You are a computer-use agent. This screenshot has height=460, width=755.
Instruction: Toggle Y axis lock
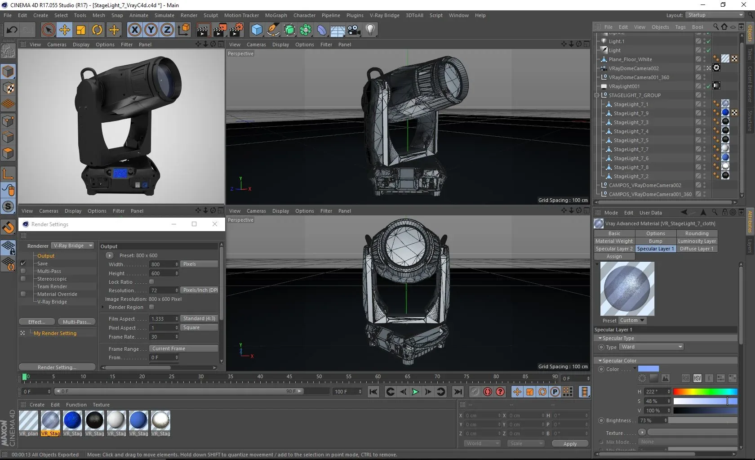click(151, 30)
